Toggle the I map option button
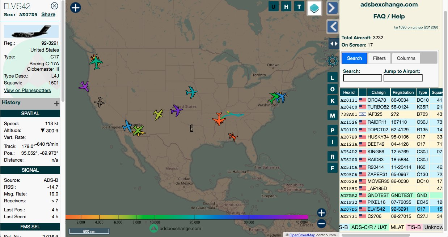This screenshot has height=237, width=448. click(333, 142)
